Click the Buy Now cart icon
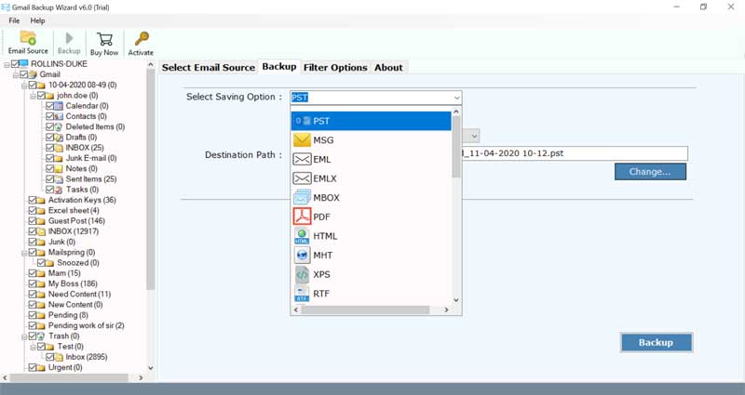This screenshot has width=745, height=395. click(104, 39)
